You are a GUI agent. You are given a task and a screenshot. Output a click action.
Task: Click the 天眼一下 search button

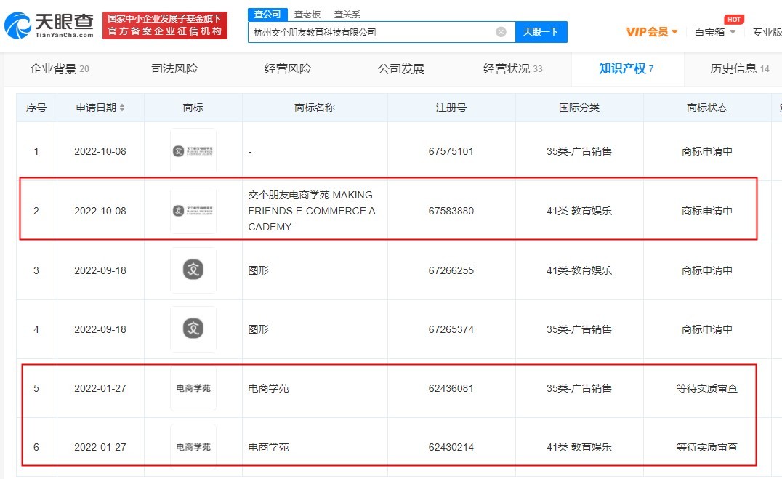tap(541, 32)
